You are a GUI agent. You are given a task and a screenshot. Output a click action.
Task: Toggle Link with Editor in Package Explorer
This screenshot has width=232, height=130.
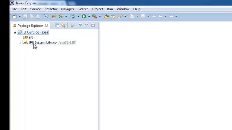pyautogui.click(x=64, y=26)
